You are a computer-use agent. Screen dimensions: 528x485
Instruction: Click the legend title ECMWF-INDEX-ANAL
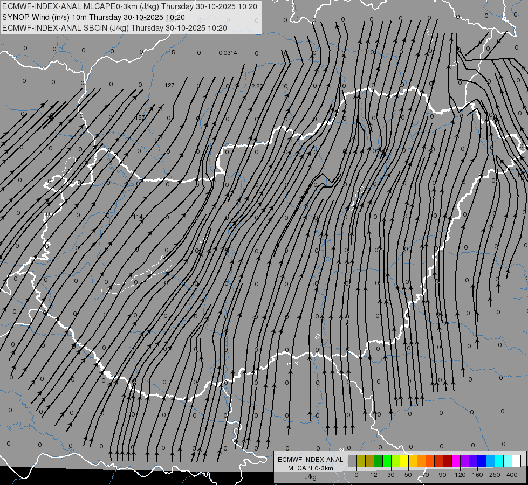click(x=310, y=460)
